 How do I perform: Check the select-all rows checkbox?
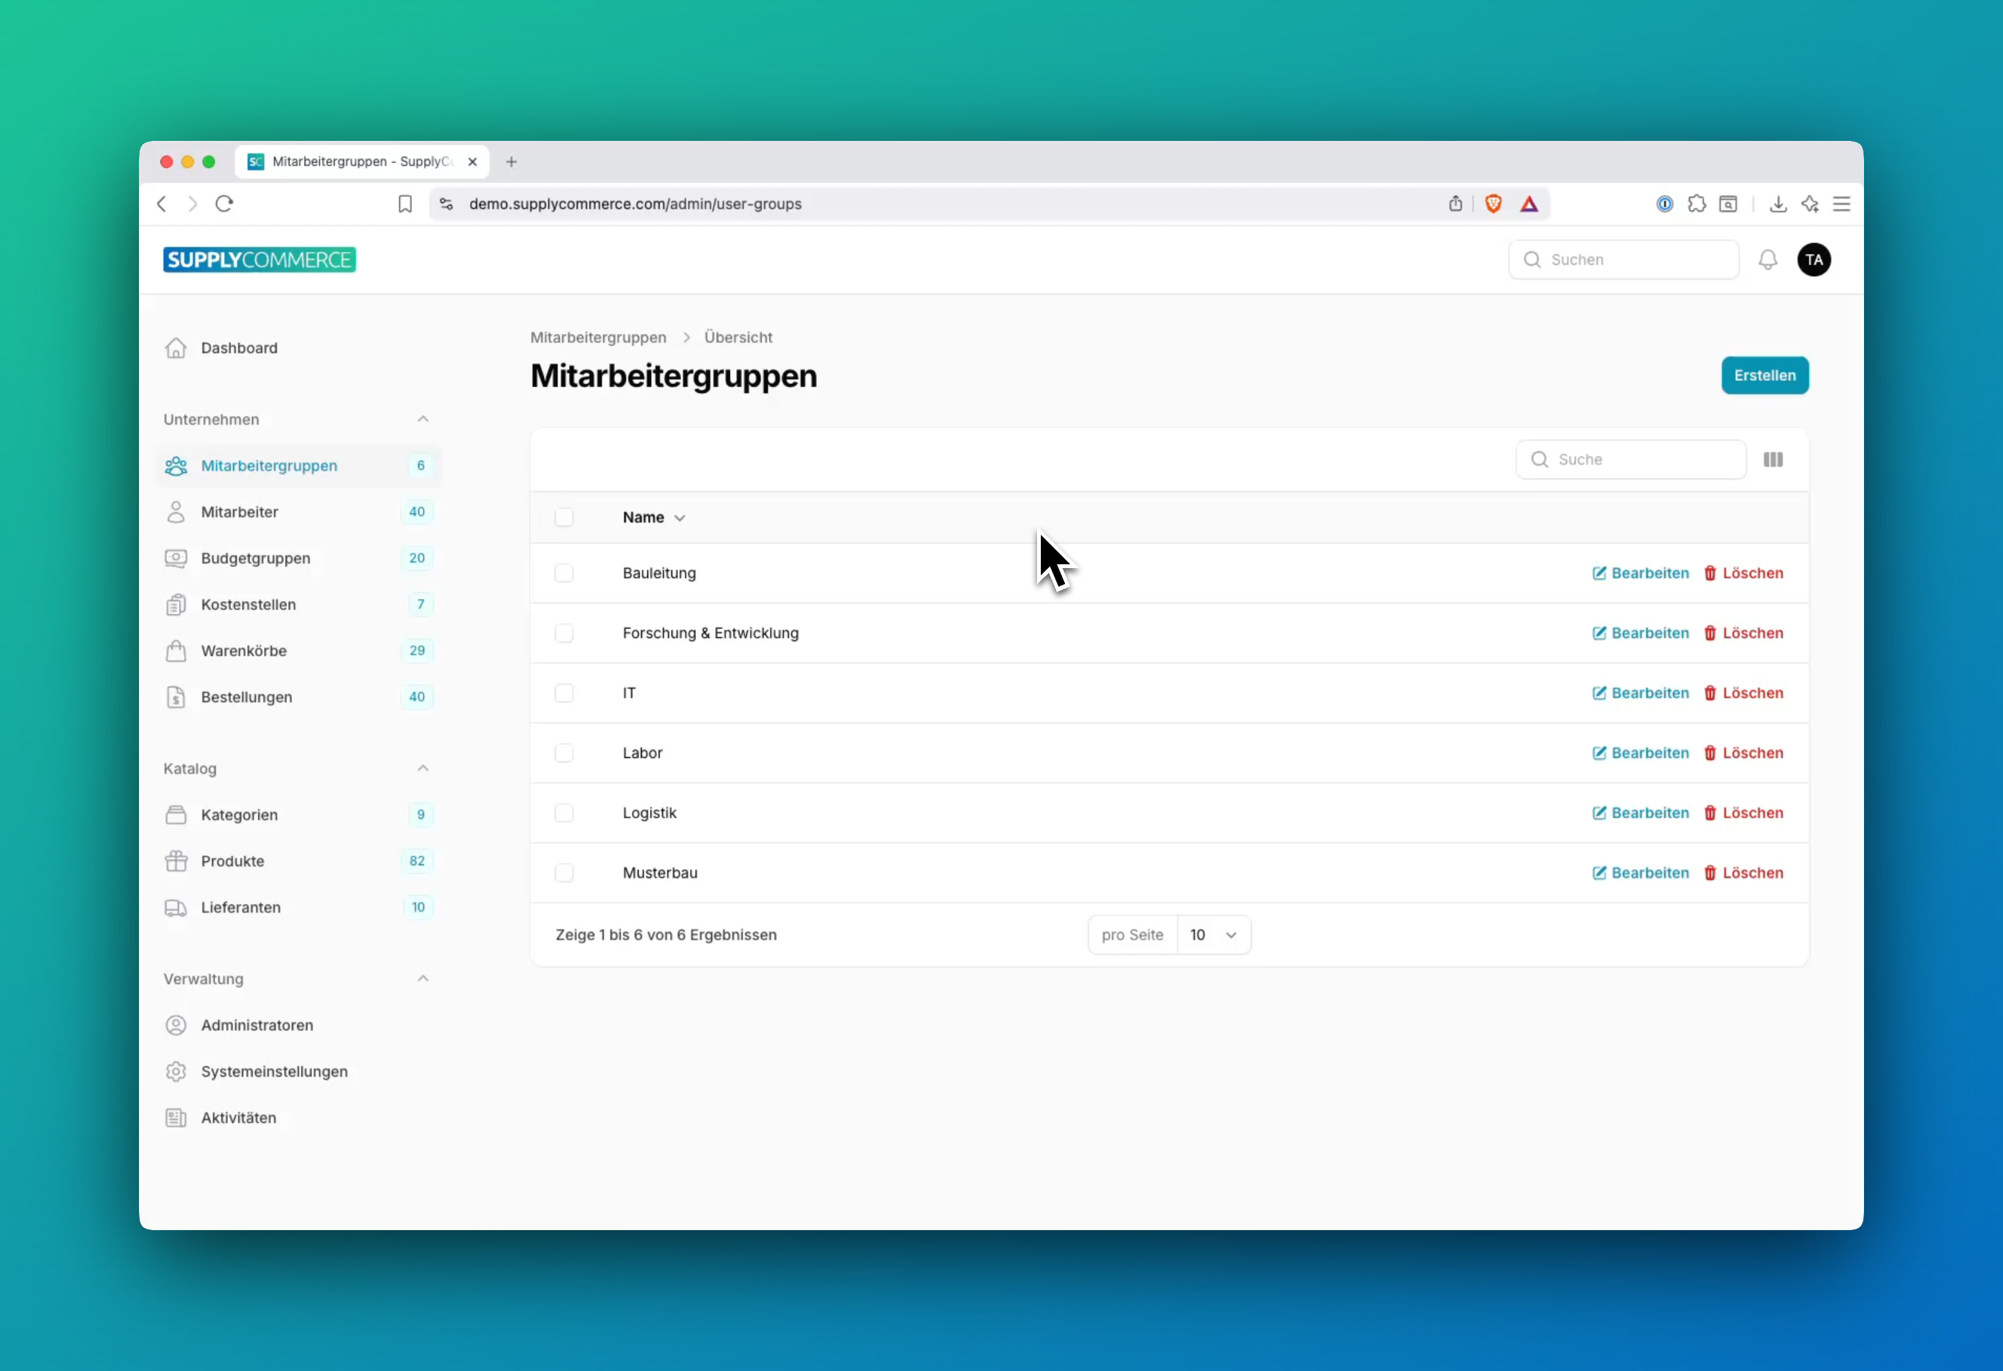[x=564, y=517]
